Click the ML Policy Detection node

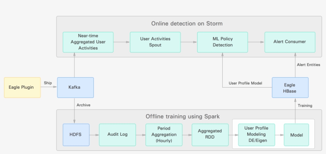pos(223,42)
